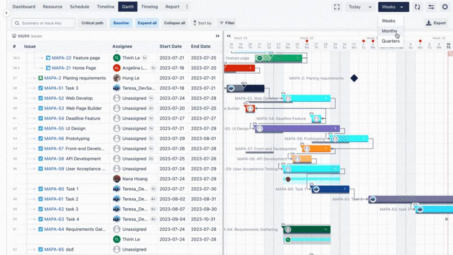Click task checkbox icon for MAPA-64

[40, 229]
